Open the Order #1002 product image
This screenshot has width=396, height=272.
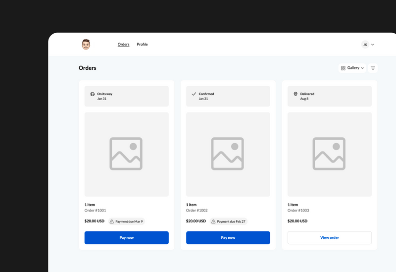[x=228, y=154]
